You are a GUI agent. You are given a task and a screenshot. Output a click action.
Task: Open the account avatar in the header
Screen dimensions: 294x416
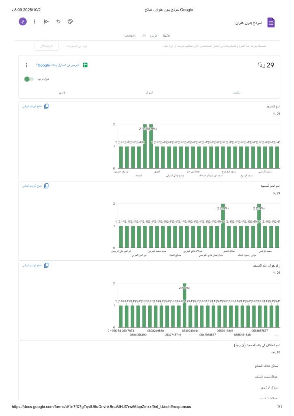coord(23,22)
